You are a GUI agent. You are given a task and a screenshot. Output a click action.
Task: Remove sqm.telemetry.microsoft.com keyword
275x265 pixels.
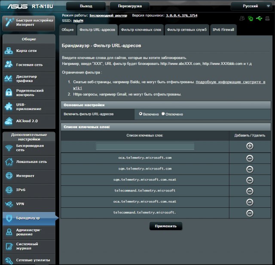click(250, 169)
